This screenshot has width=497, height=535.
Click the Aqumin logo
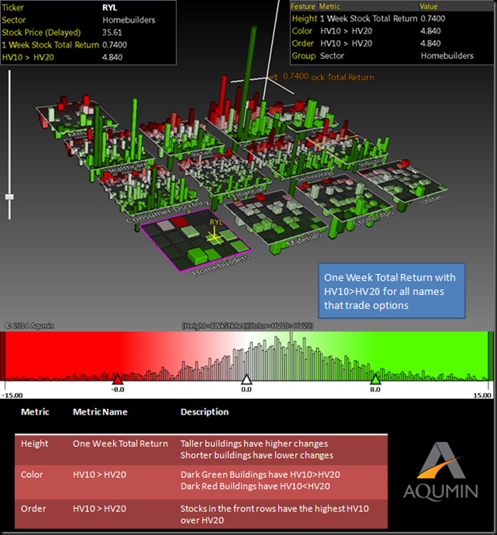441,471
